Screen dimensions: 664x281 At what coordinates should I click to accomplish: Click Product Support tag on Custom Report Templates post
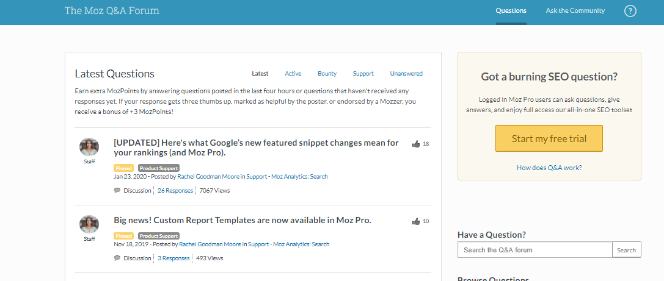(159, 236)
